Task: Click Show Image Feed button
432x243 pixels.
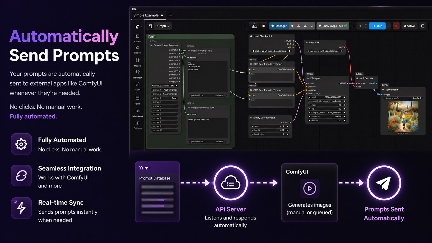Action: [x=333, y=26]
